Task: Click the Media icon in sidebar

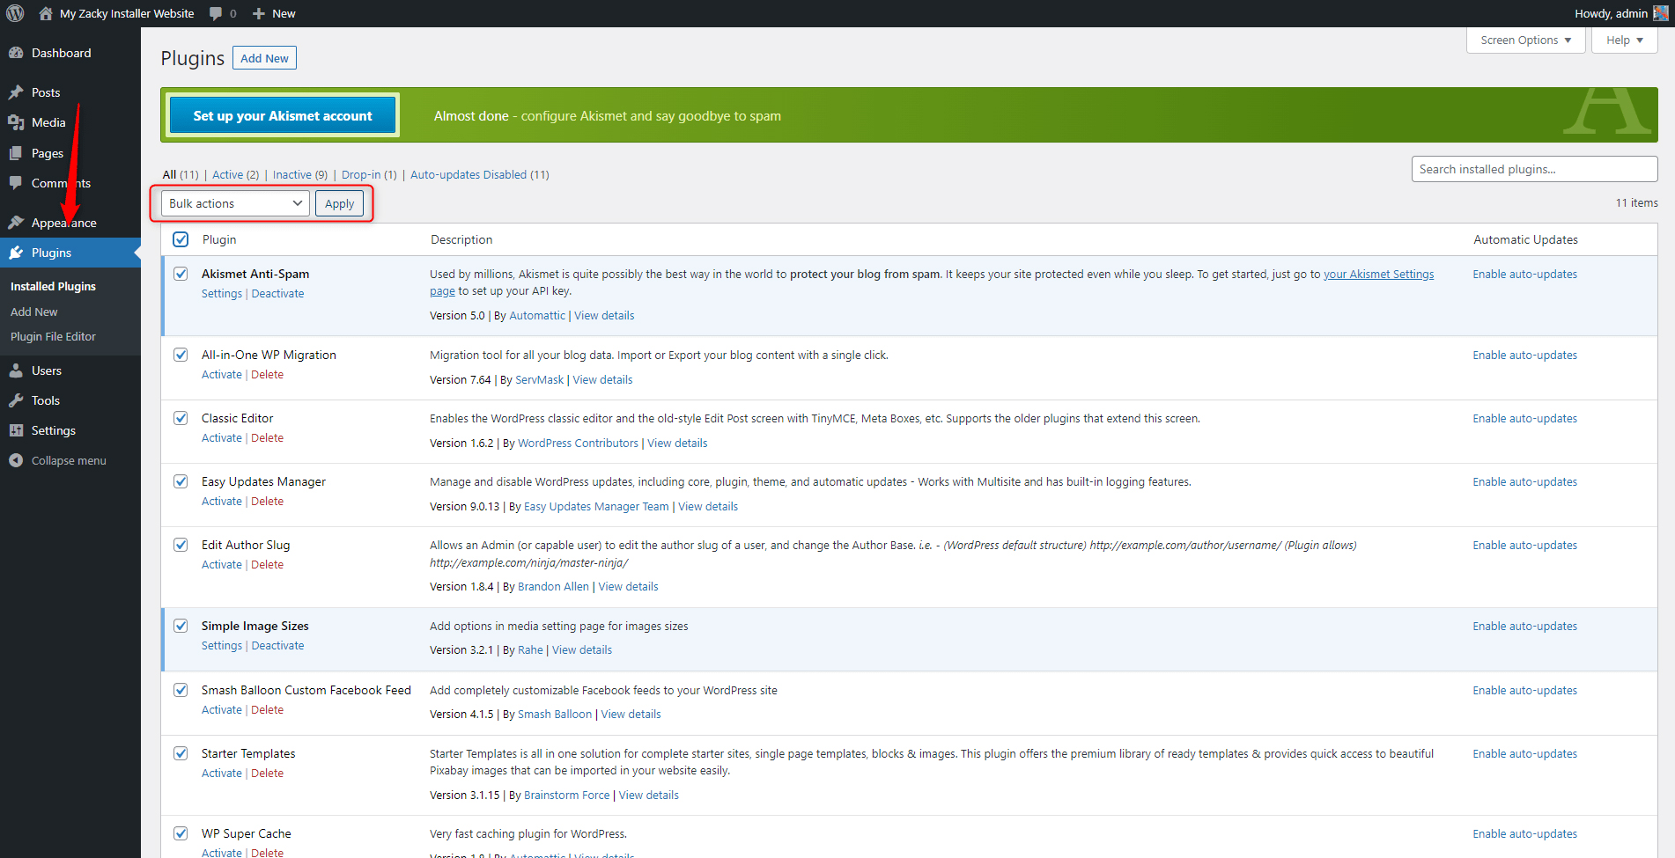Action: 16,122
